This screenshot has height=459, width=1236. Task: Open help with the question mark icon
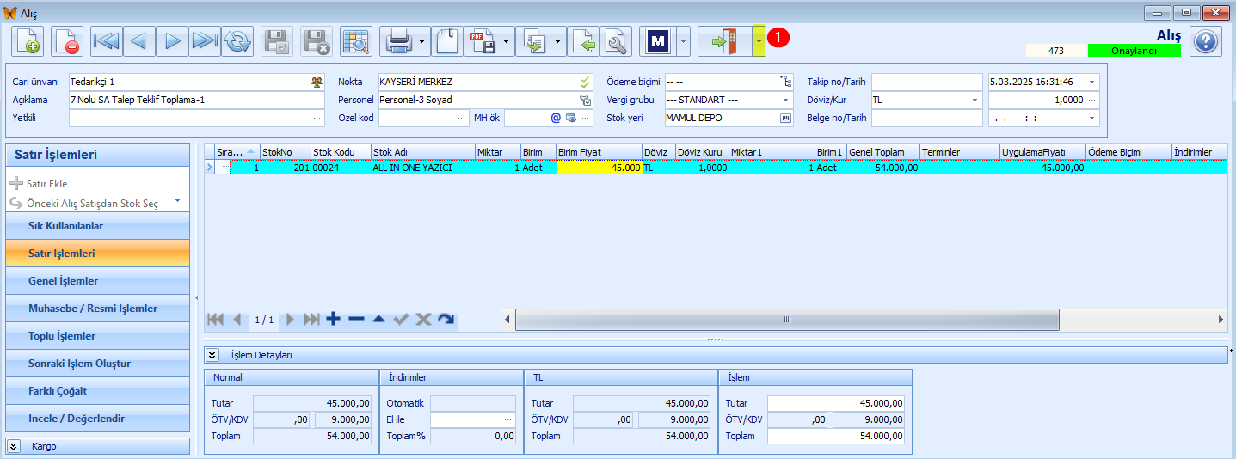tap(1206, 41)
